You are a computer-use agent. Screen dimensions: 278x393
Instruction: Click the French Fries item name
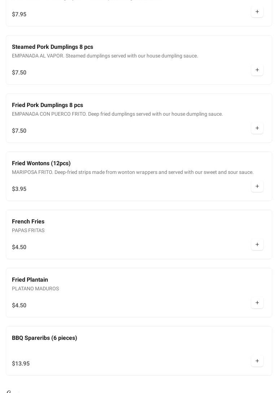[28, 222]
